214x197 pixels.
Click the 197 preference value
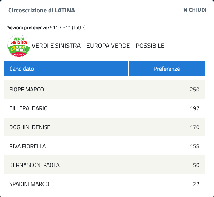195,108
